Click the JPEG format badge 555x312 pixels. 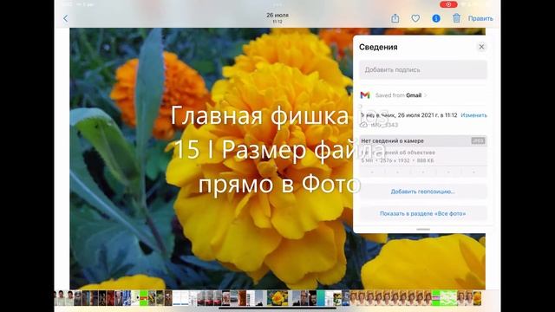click(478, 140)
